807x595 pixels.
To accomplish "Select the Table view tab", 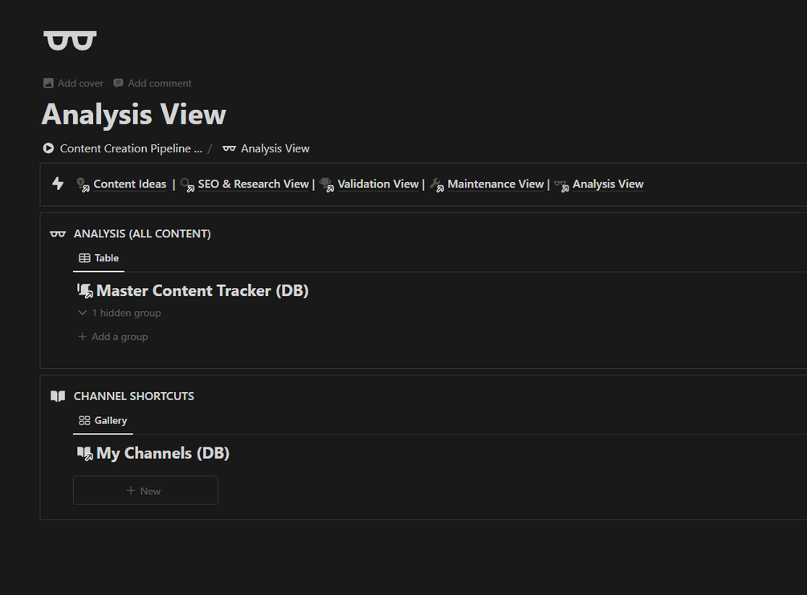I will 99,258.
